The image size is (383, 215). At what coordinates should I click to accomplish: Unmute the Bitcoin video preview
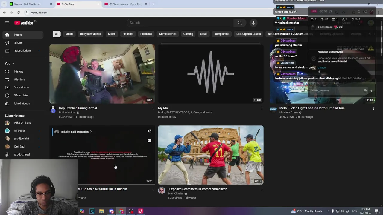149,131
